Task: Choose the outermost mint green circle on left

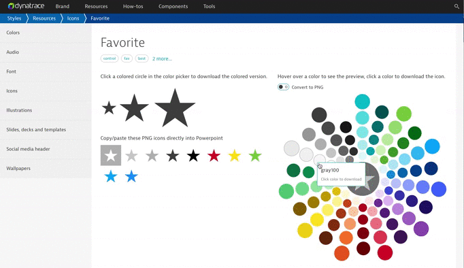Action: [286, 191]
